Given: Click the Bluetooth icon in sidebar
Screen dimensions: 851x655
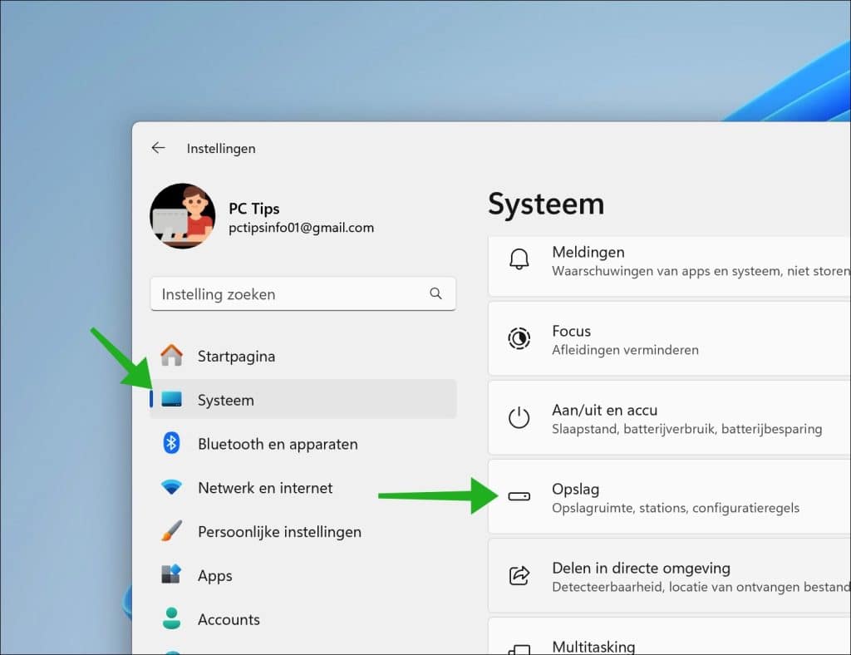Looking at the screenshot, I should [171, 443].
